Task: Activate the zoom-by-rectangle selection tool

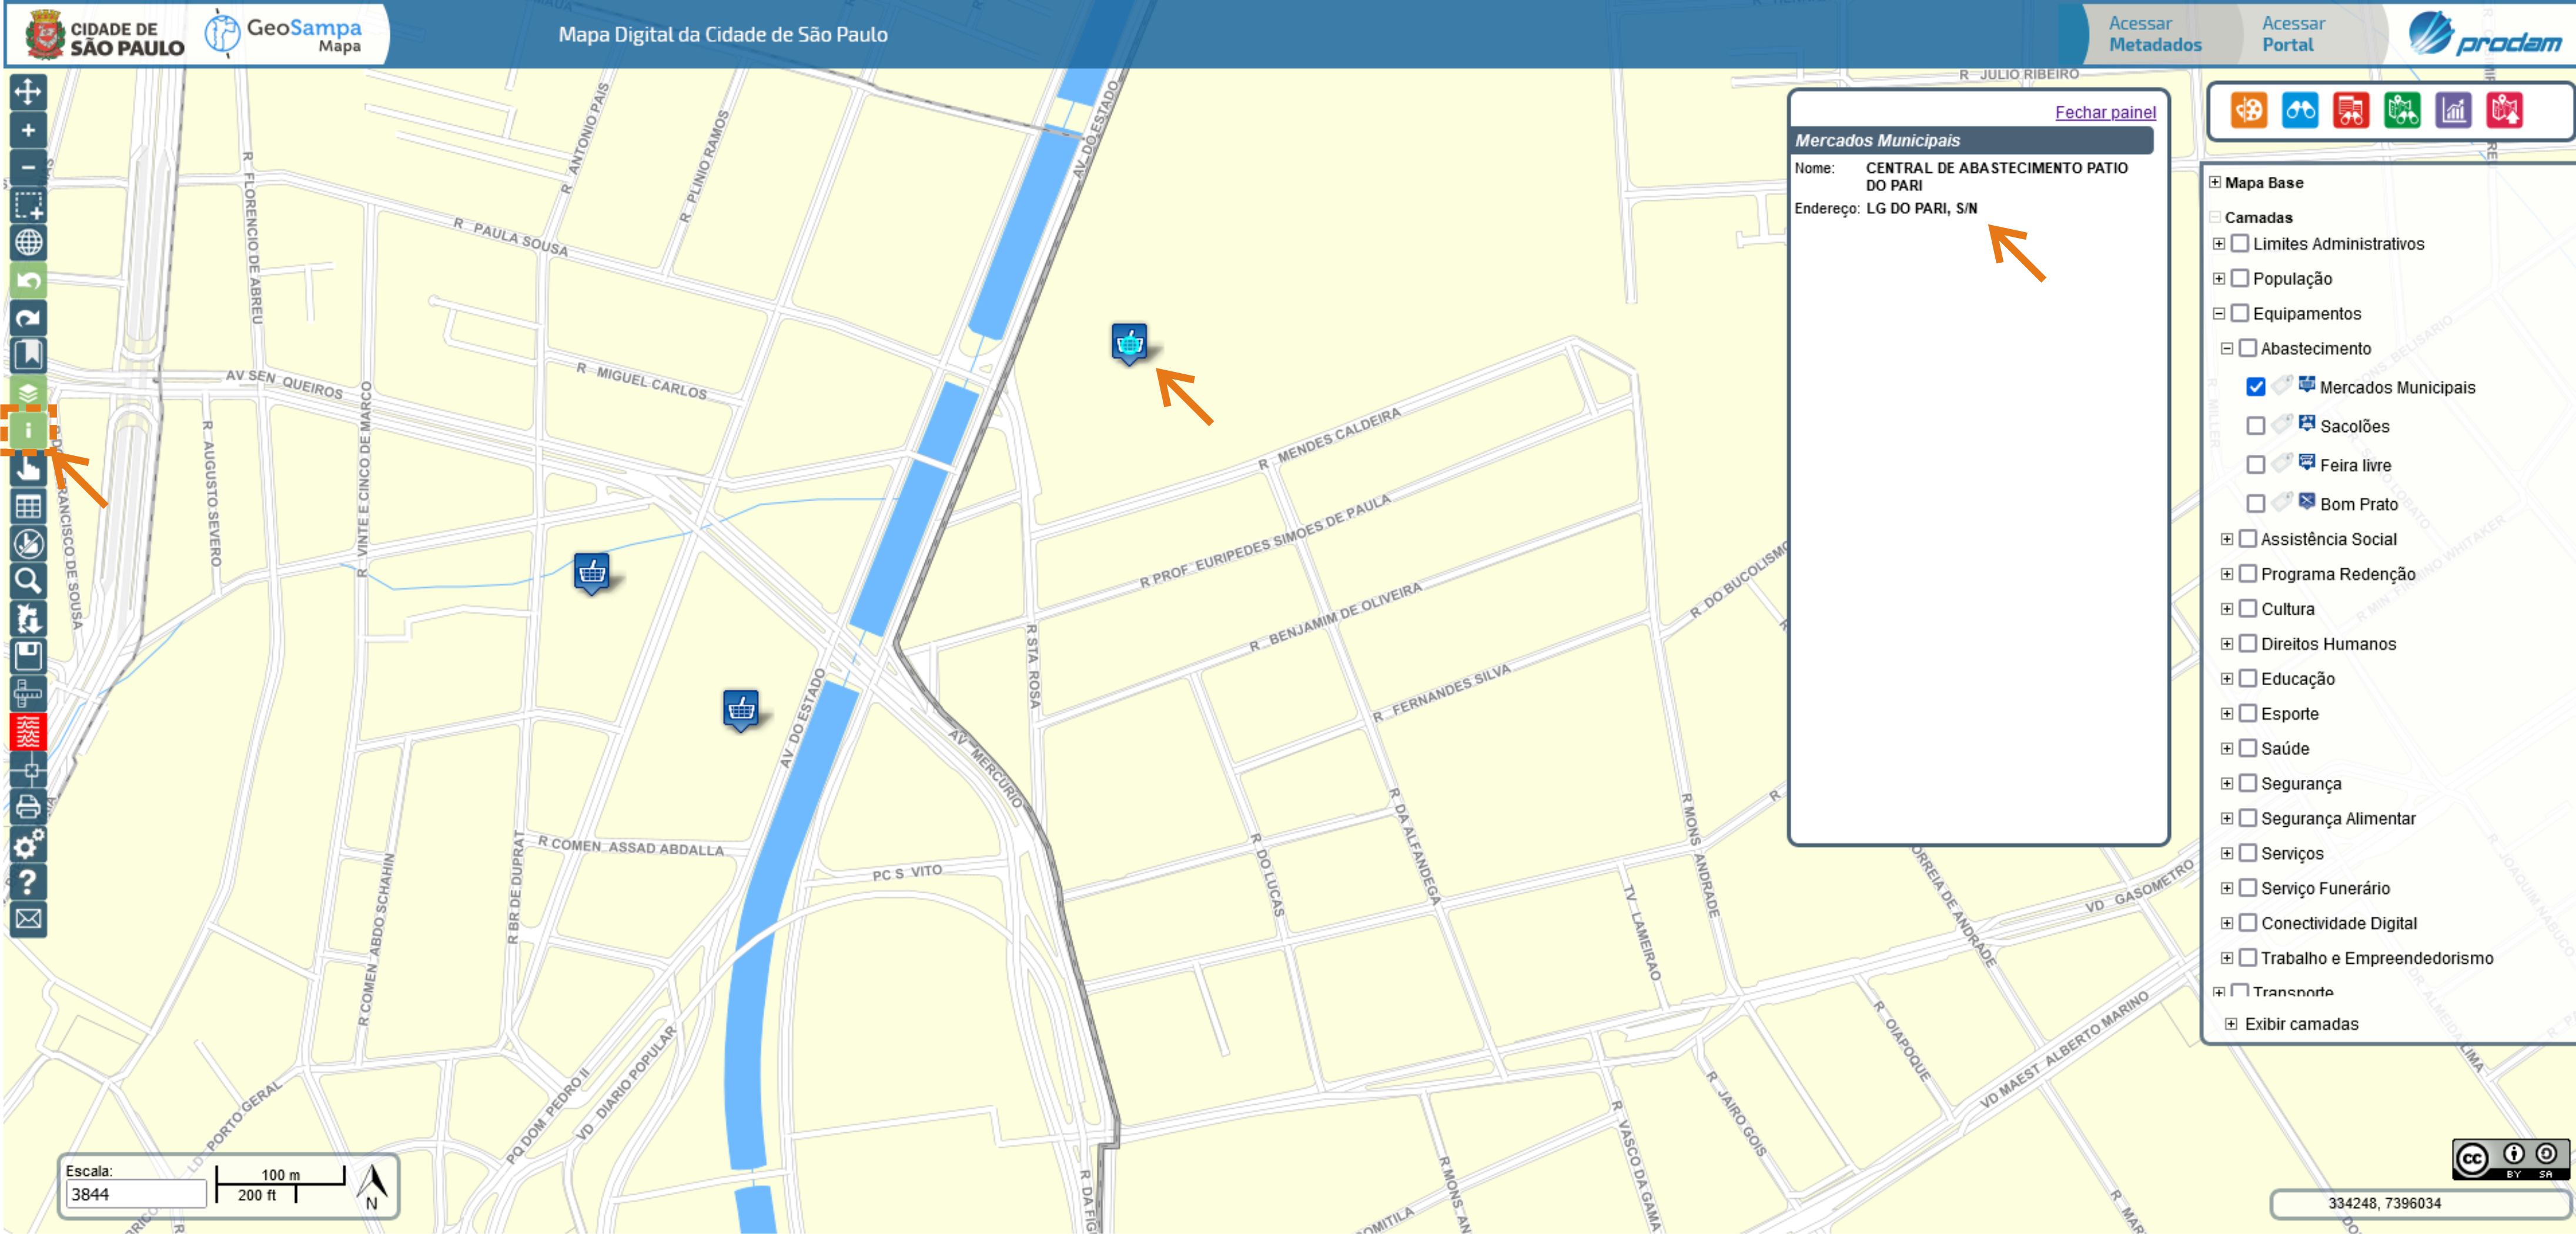Action: click(x=28, y=205)
